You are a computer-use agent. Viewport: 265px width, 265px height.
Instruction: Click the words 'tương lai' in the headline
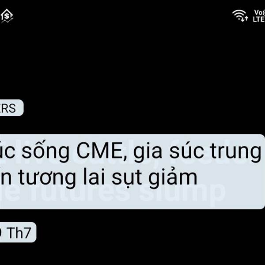point(63,177)
